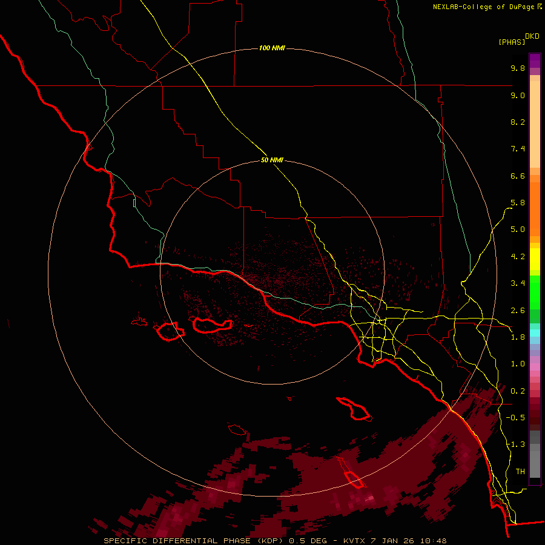
Task: Click the 5.0 value on color scale
Action: [518, 230]
